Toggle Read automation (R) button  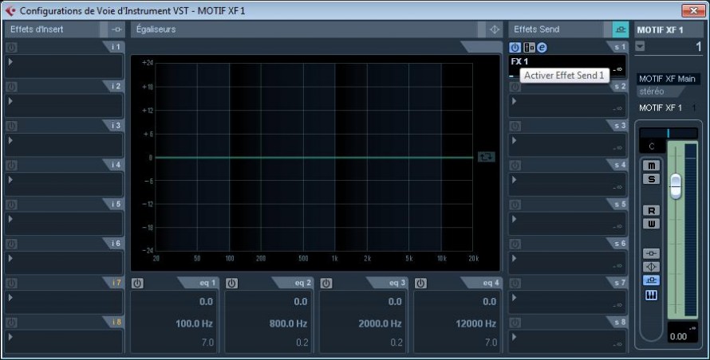pyautogui.click(x=652, y=210)
